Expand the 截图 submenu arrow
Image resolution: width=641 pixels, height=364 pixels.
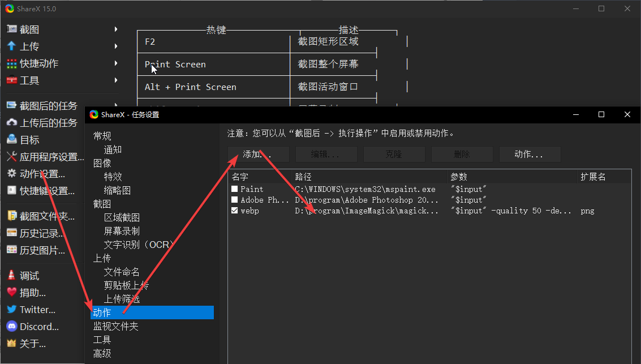tap(116, 29)
